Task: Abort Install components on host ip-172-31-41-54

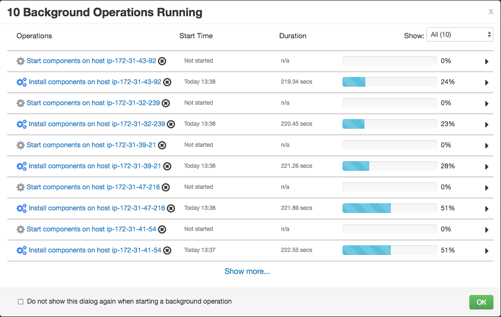Action: tap(167, 250)
